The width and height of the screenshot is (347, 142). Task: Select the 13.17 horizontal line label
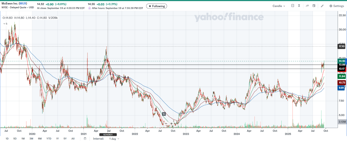coord(342,69)
